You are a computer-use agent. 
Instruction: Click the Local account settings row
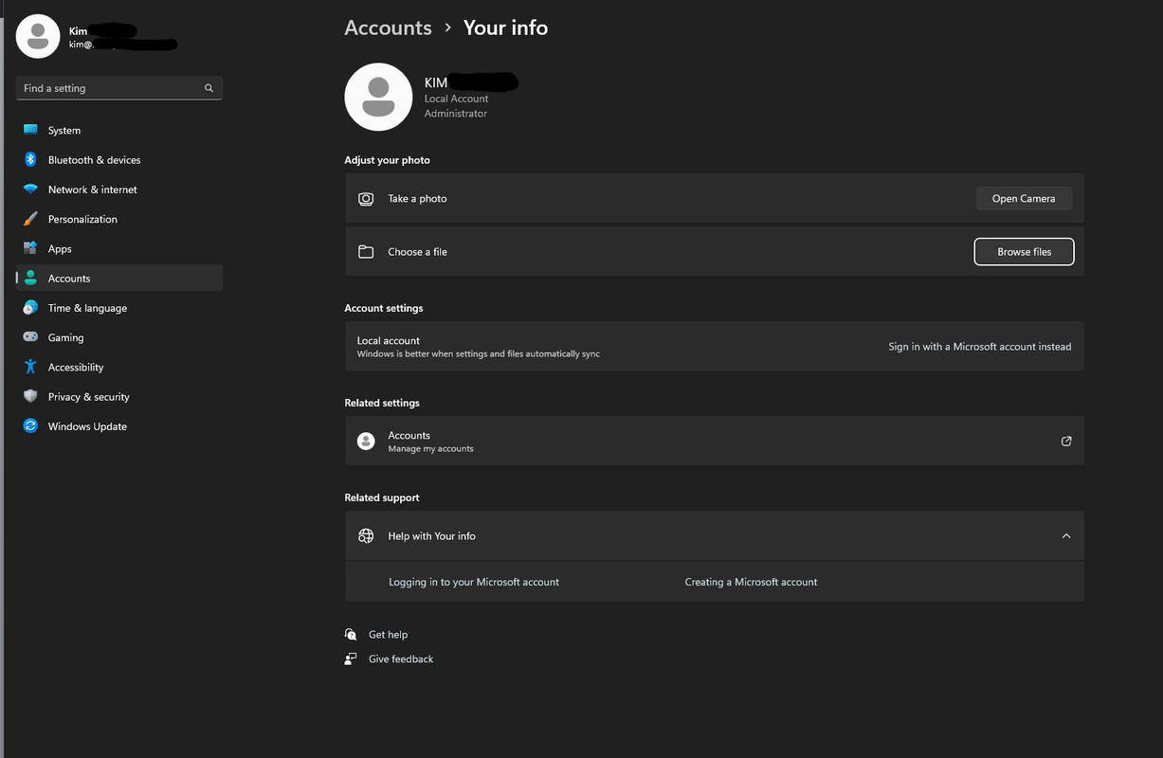pyautogui.click(x=714, y=346)
